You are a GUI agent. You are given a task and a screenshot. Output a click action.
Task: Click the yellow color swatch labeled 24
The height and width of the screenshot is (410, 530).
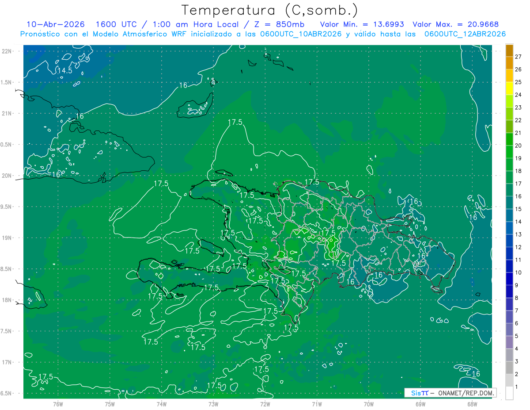(x=509, y=88)
